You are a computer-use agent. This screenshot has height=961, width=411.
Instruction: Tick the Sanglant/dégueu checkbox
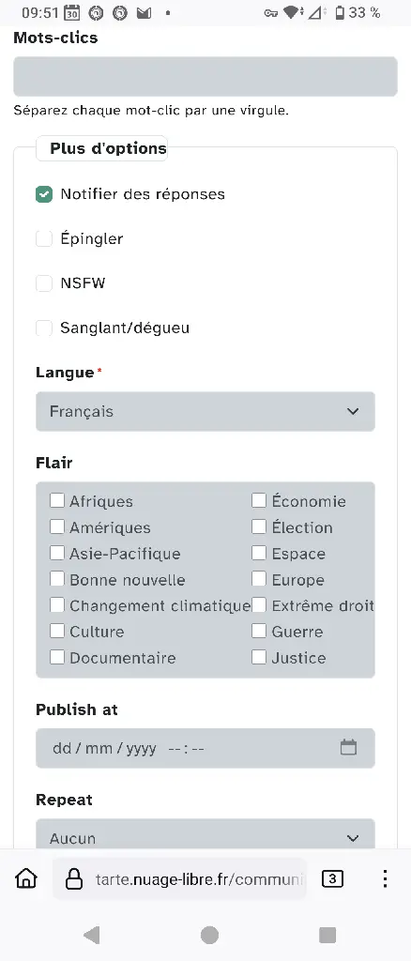tap(44, 328)
